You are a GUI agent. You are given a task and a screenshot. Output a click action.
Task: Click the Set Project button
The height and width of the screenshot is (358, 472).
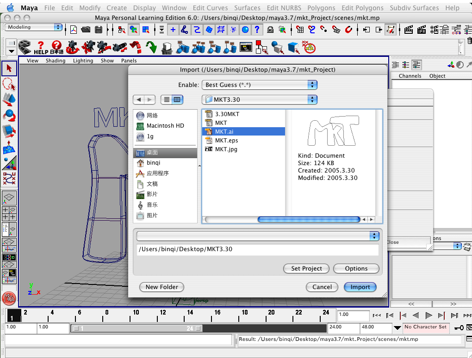306,268
